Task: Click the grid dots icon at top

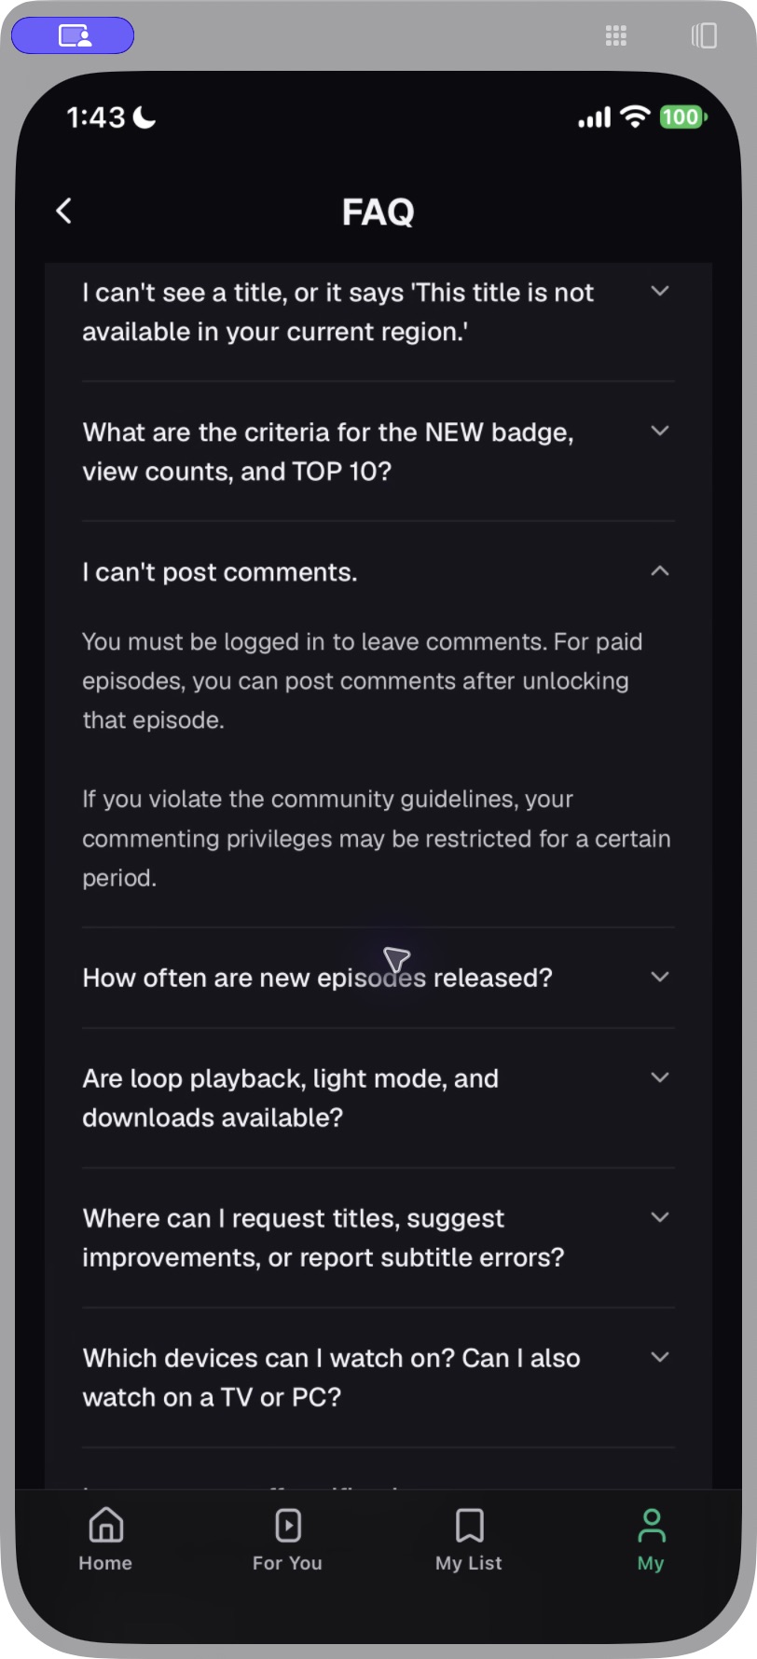Action: coord(615,35)
